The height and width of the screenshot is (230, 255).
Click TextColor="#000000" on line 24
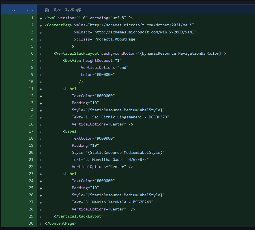click(x=93, y=181)
